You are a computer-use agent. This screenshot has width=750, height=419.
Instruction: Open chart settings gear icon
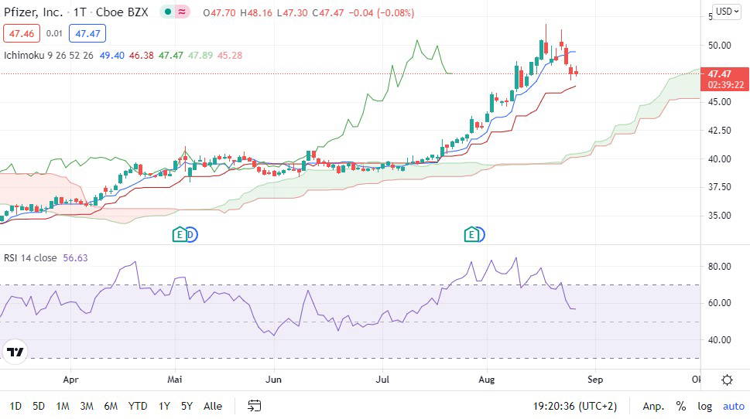[x=727, y=380]
